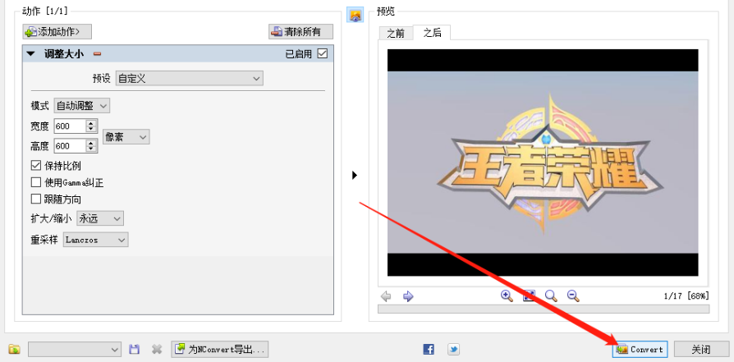Image resolution: width=734 pixels, height=362 pixels.
Task: Go to next image arrow
Action: pos(408,296)
